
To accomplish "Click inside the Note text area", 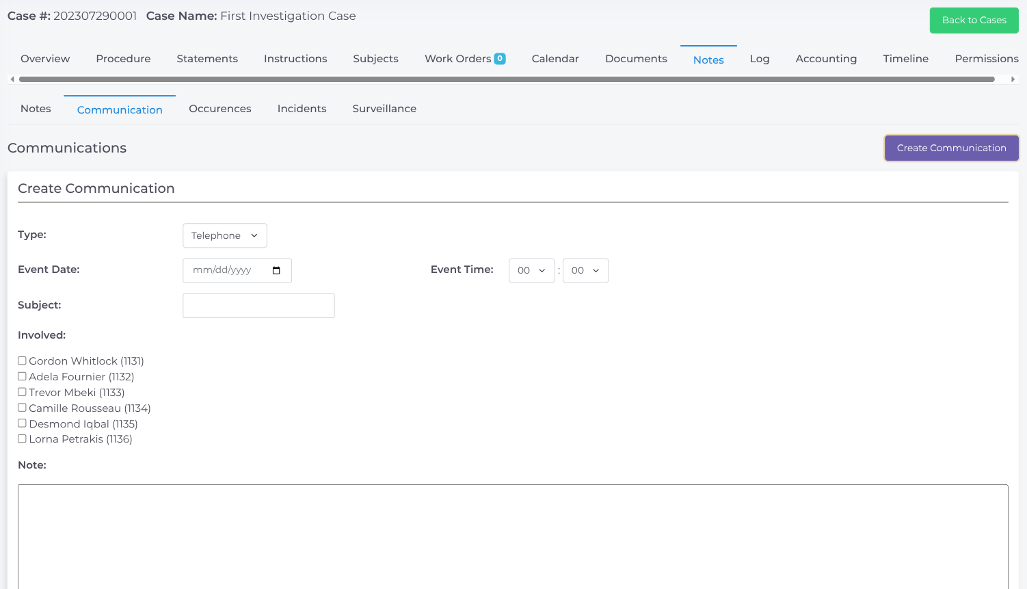I will coord(513,537).
